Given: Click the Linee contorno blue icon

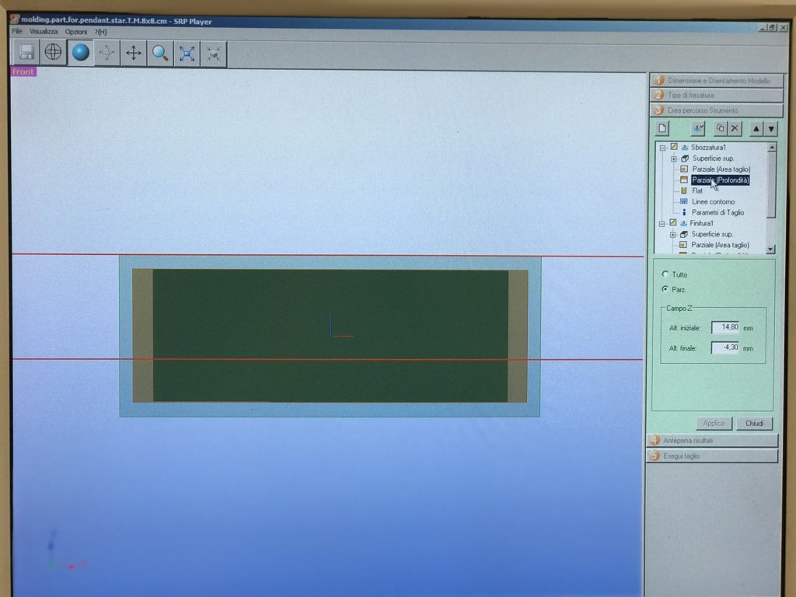Looking at the screenshot, I should click(x=684, y=201).
